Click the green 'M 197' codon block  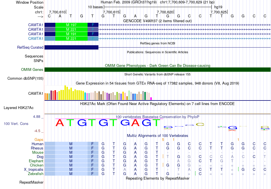[71, 25]
